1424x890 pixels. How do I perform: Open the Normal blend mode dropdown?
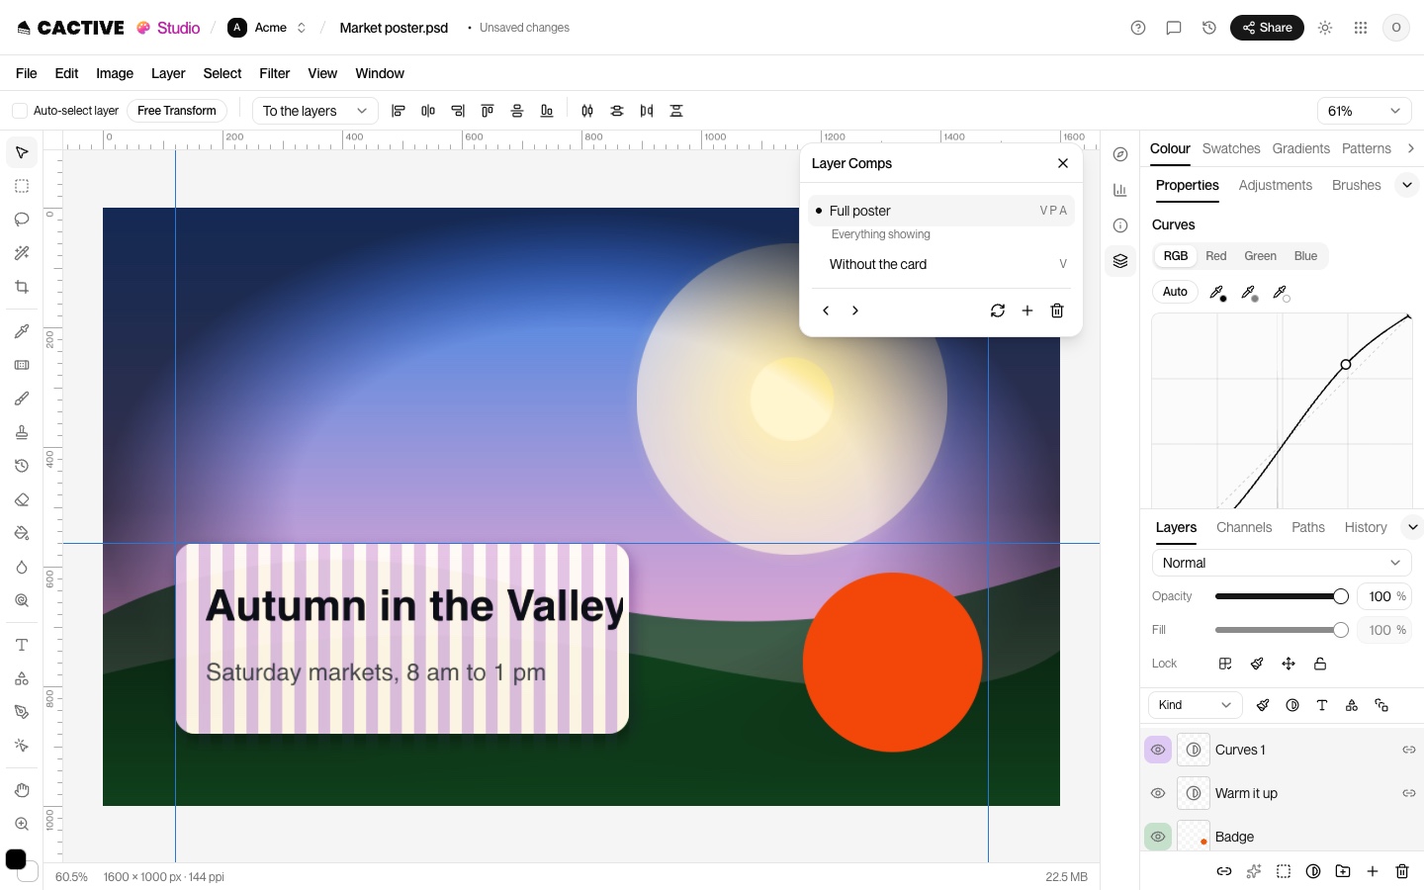click(x=1282, y=563)
